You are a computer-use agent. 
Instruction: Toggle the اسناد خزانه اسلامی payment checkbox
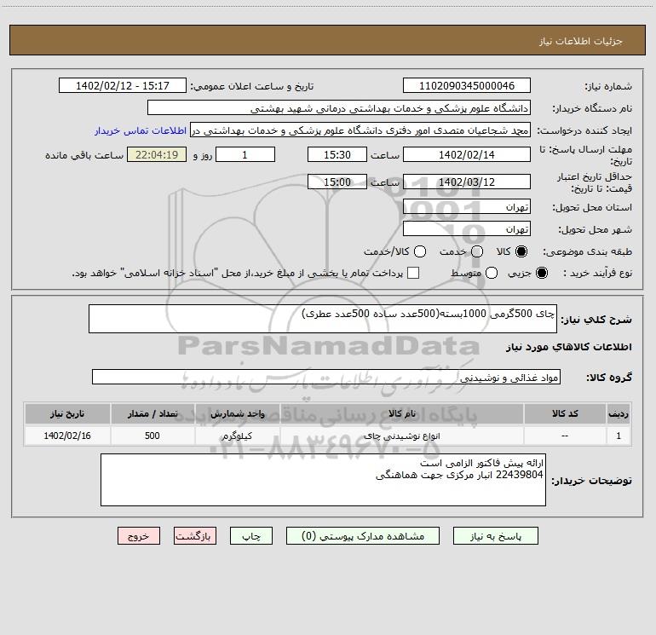pyautogui.click(x=413, y=273)
